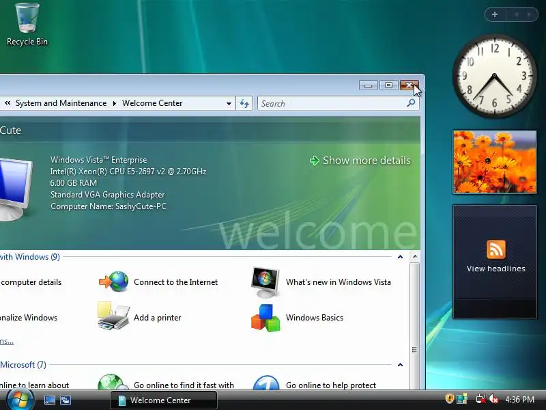Viewport: 546px width, 410px height.
Task: Click the orange flowers slideshow gadget
Action: pos(494,162)
